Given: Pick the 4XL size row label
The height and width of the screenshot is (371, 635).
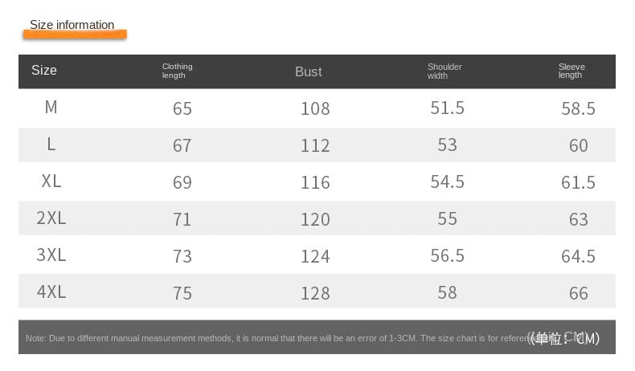Looking at the screenshot, I should [51, 292].
